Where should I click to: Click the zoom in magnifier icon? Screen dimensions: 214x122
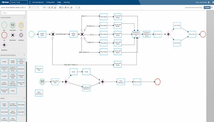click(x=49, y=7)
